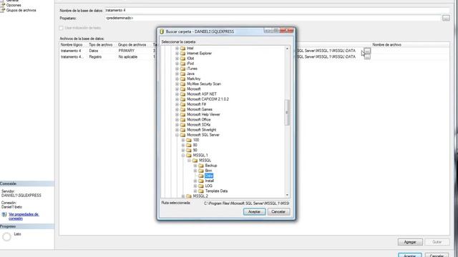Click the Data folder icon
The width and height of the screenshot is (458, 257).
pos(201,176)
